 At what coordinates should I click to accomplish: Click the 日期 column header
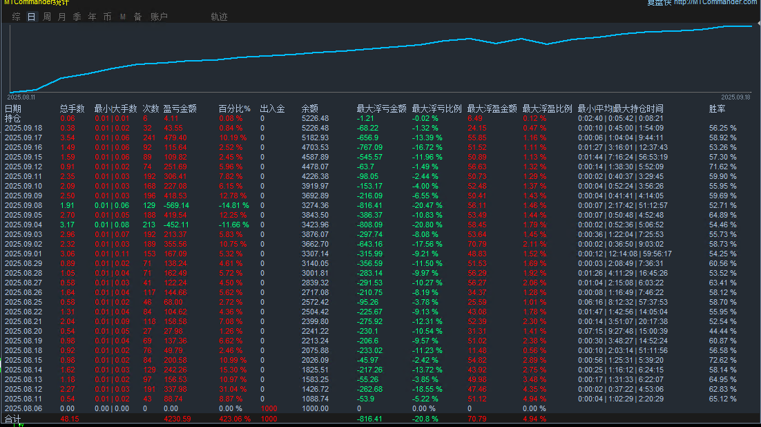tap(13, 108)
